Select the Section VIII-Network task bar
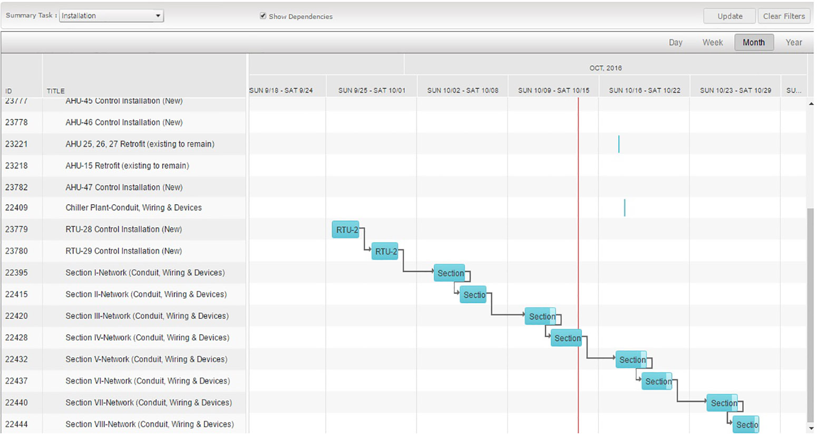The height and width of the screenshot is (442, 817). (x=746, y=425)
